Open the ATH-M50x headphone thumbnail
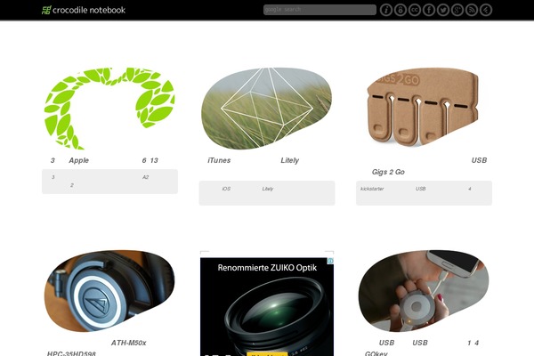The height and width of the screenshot is (356, 534). click(x=109, y=291)
